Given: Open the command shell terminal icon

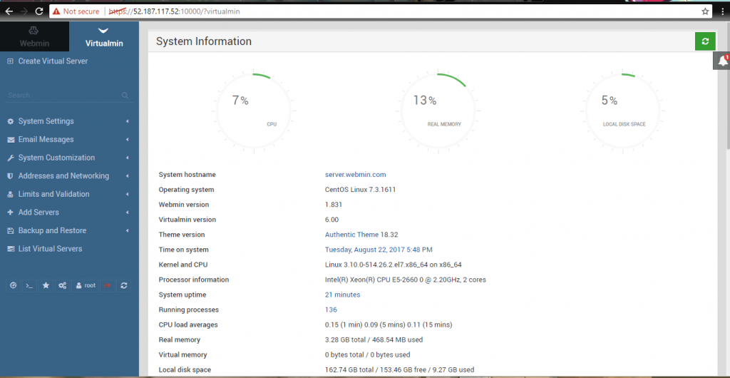Looking at the screenshot, I should tap(29, 285).
